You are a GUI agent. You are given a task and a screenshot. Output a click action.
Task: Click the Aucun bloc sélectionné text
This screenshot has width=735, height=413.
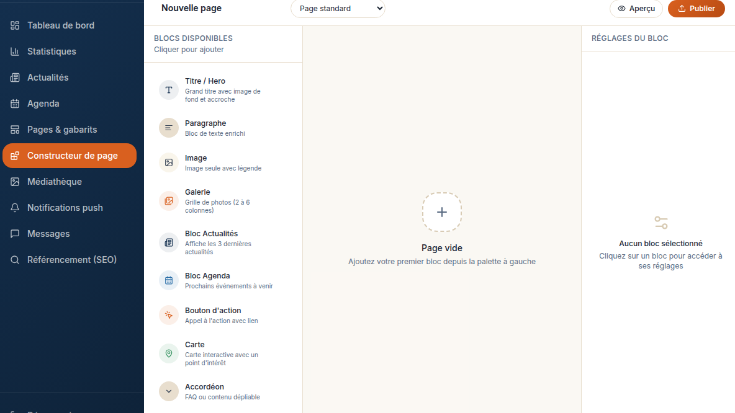click(661, 244)
